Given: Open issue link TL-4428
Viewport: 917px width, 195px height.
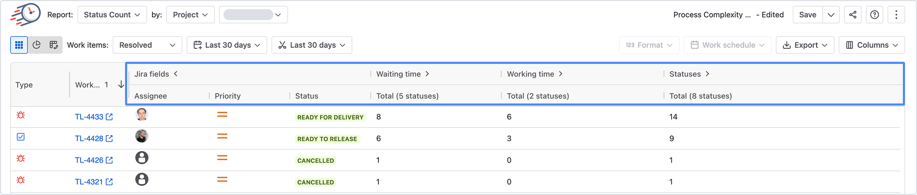Looking at the screenshot, I should click(x=93, y=139).
